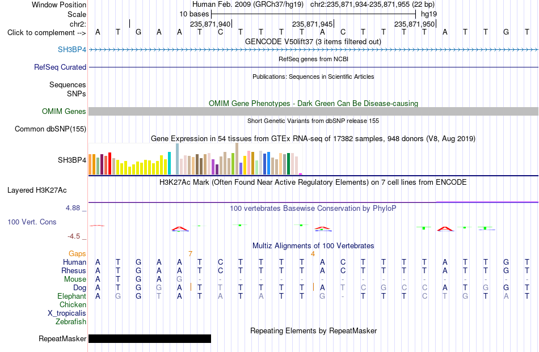Click the dark green GTEx expression bar
Viewport: 539px width, 352px height.
click(x=289, y=164)
